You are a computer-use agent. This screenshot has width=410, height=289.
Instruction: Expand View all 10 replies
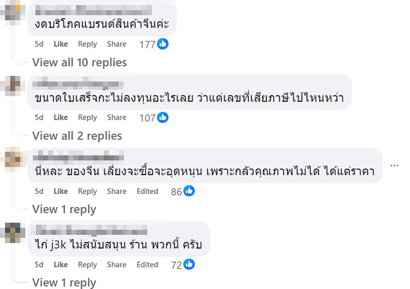tap(79, 62)
